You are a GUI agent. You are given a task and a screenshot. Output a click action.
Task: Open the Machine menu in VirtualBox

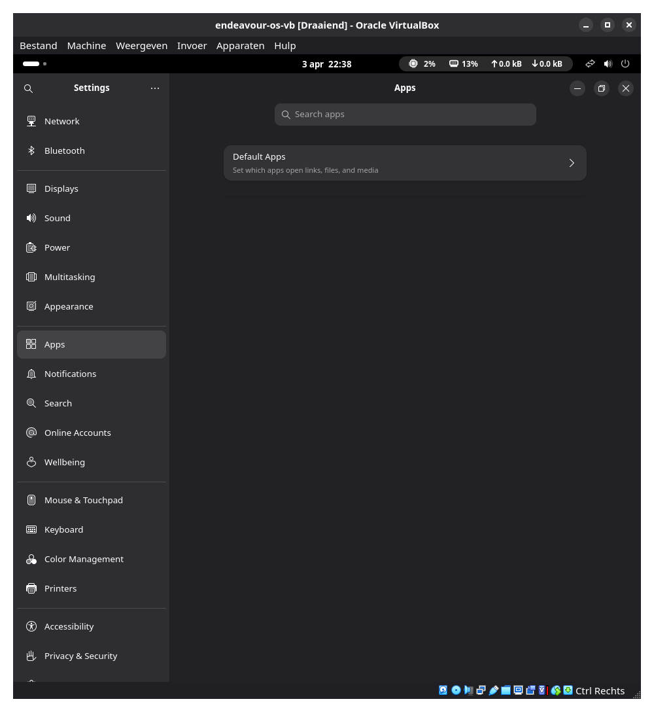click(86, 45)
